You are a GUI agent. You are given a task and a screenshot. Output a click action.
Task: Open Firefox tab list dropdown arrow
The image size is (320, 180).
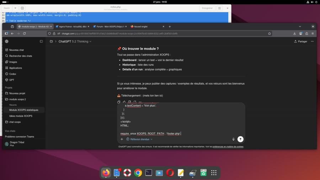(x=300, y=27)
